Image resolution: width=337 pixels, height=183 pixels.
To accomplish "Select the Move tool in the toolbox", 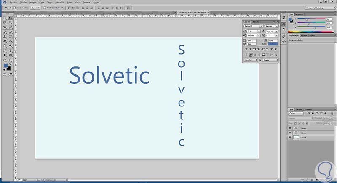I will (10, 18).
